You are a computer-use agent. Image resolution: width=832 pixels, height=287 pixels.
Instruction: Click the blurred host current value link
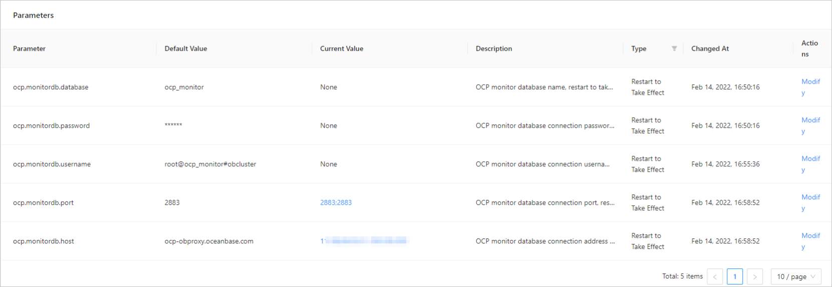[x=364, y=241]
